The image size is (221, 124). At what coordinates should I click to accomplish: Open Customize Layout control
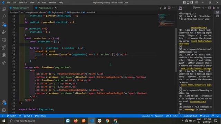(196, 2)
